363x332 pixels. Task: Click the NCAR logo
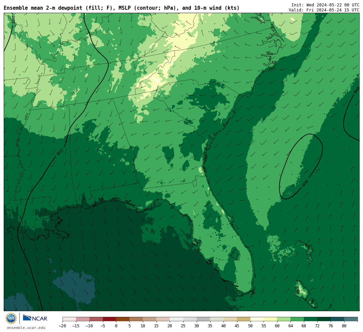35,318
